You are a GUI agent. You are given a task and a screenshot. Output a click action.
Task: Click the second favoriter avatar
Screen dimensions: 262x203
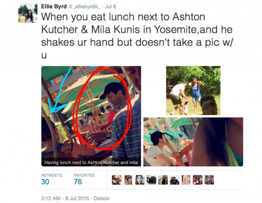pos(128,180)
